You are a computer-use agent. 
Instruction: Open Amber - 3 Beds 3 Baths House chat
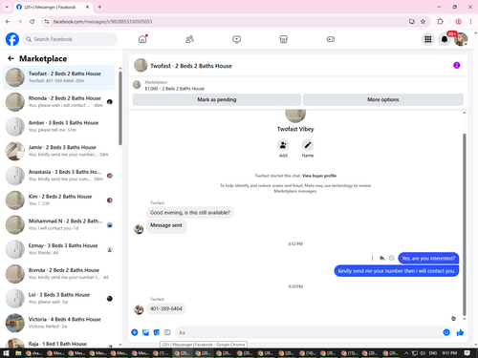pos(59,126)
